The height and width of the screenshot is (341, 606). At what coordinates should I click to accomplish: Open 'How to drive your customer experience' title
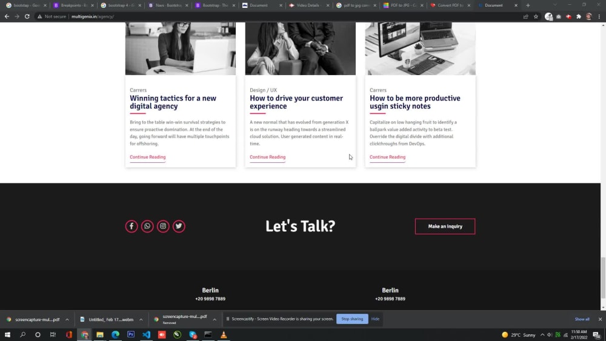click(x=296, y=102)
